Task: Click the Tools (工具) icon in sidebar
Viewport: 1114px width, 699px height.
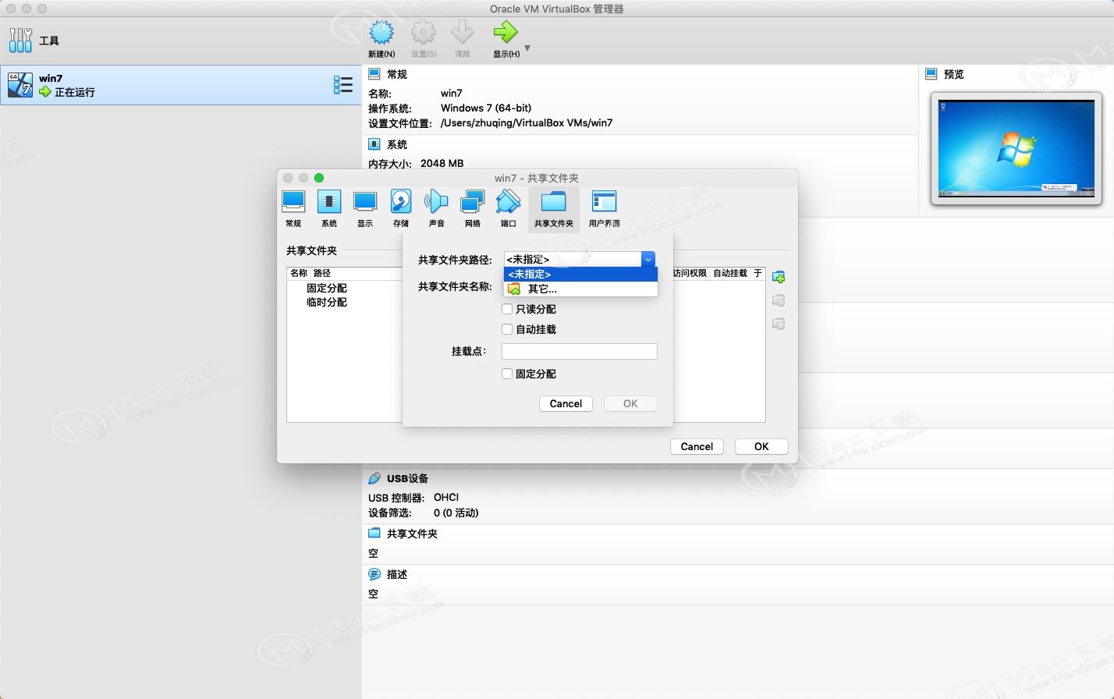Action: tap(21, 40)
